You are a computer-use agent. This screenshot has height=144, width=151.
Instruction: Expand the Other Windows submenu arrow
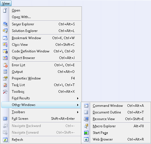coord(78,105)
